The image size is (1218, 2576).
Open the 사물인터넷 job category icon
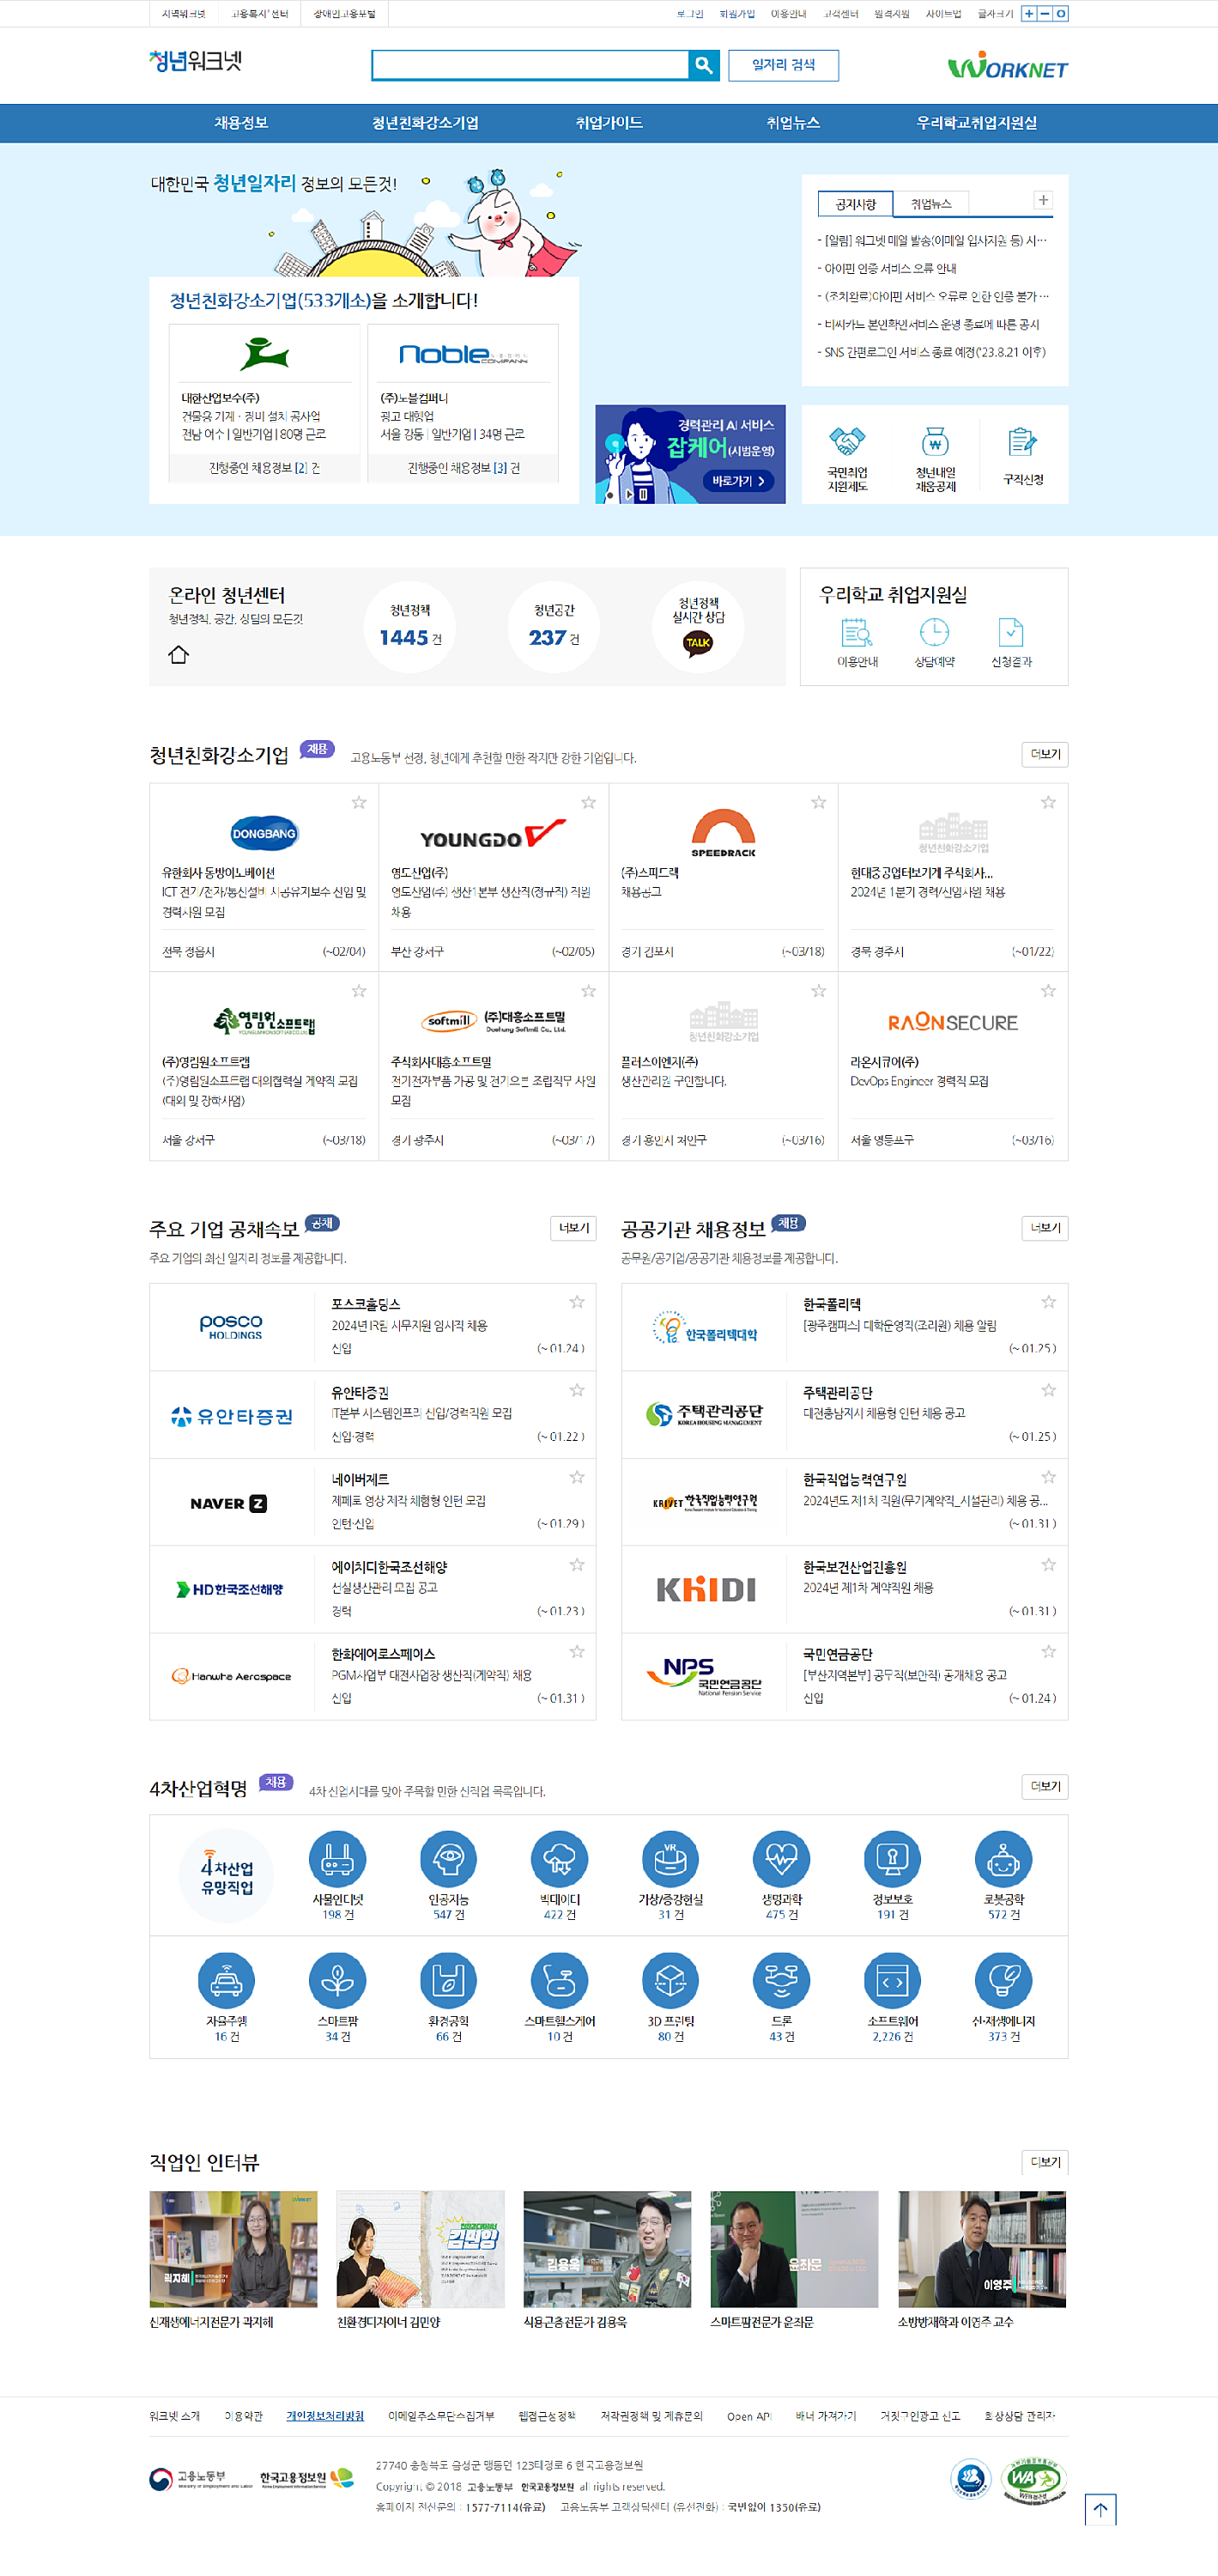point(337,1859)
